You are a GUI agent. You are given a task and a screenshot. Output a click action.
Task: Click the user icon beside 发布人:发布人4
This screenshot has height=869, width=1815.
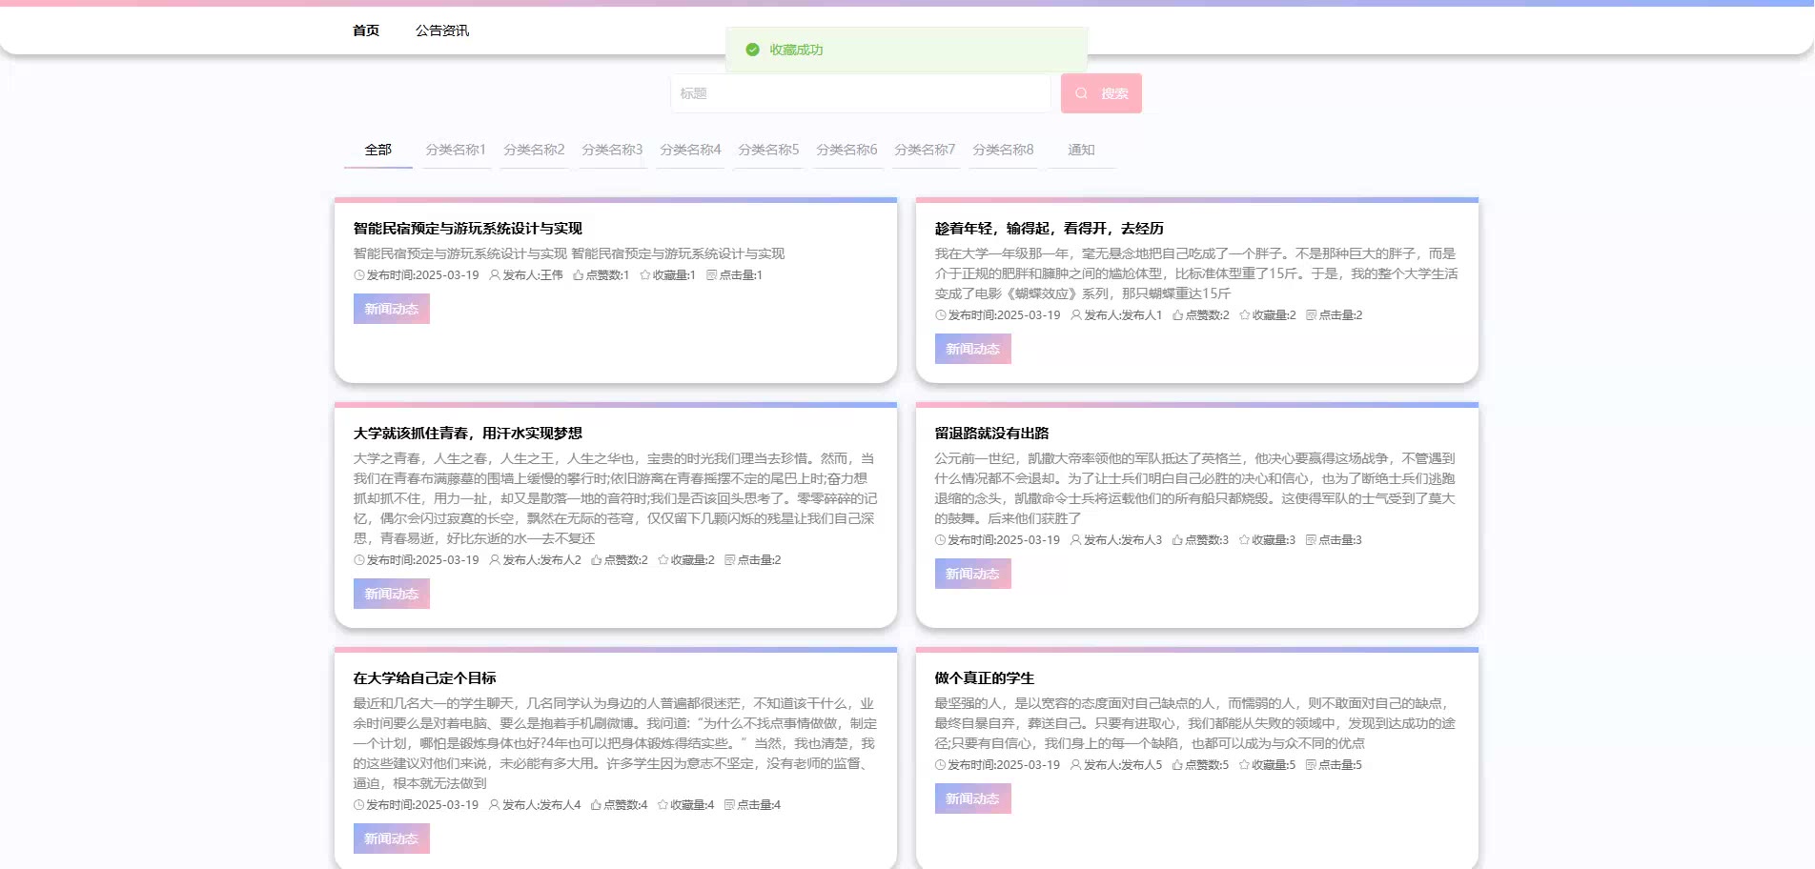pos(495,805)
